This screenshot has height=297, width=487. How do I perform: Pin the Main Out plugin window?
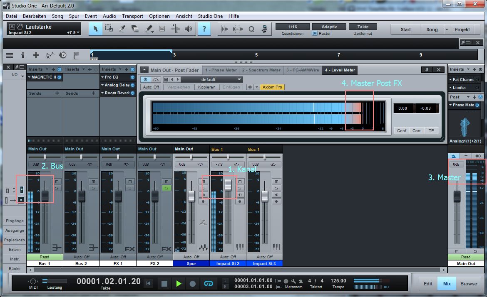pyautogui.click(x=427, y=70)
